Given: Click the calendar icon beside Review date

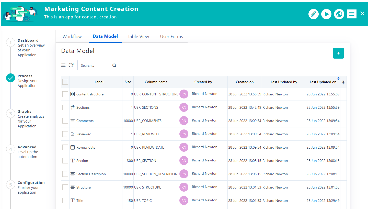Looking at the screenshot, I should point(72,147).
